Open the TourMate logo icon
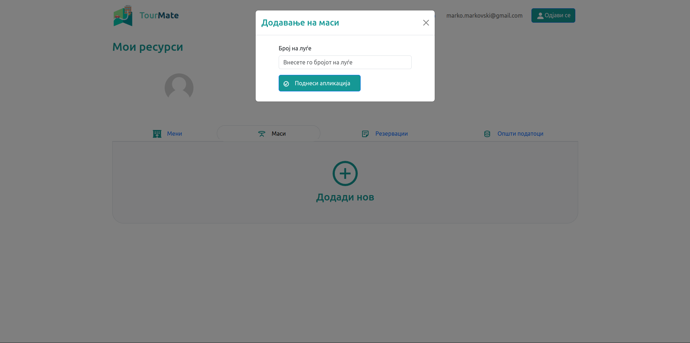The height and width of the screenshot is (343, 690). coord(123,15)
